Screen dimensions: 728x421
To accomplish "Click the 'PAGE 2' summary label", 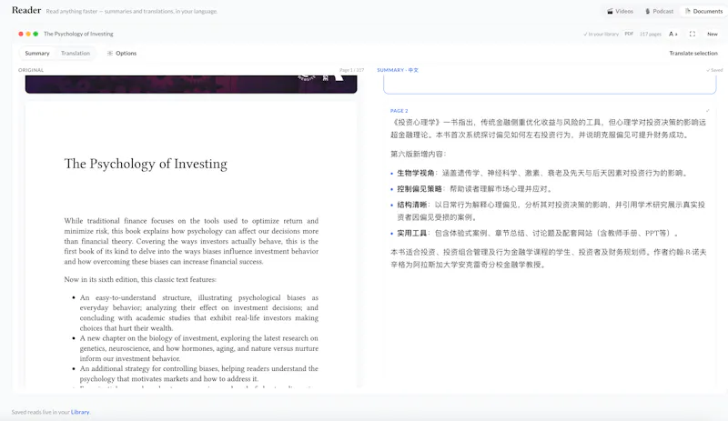I will point(399,111).
